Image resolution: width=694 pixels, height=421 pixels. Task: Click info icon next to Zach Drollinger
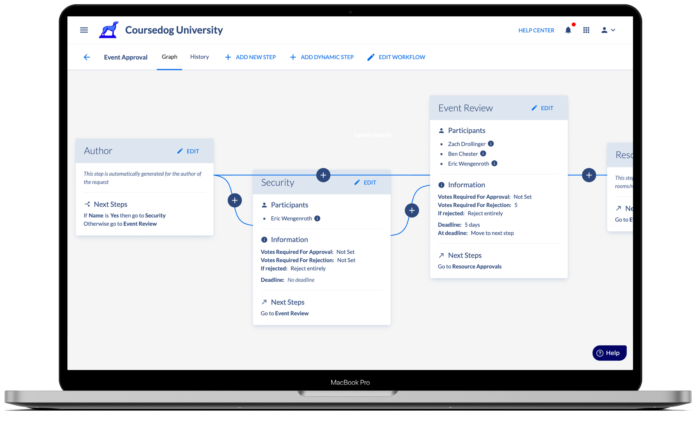pos(491,144)
